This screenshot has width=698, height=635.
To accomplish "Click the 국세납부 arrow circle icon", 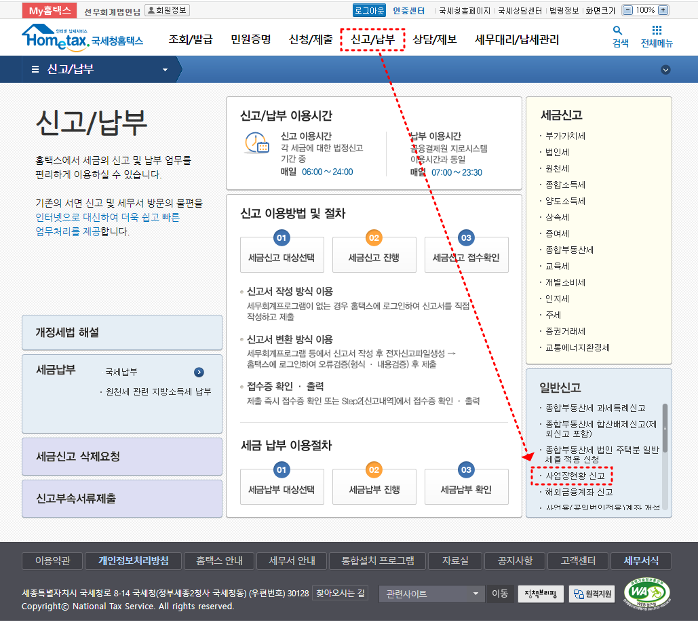I will coord(199,372).
